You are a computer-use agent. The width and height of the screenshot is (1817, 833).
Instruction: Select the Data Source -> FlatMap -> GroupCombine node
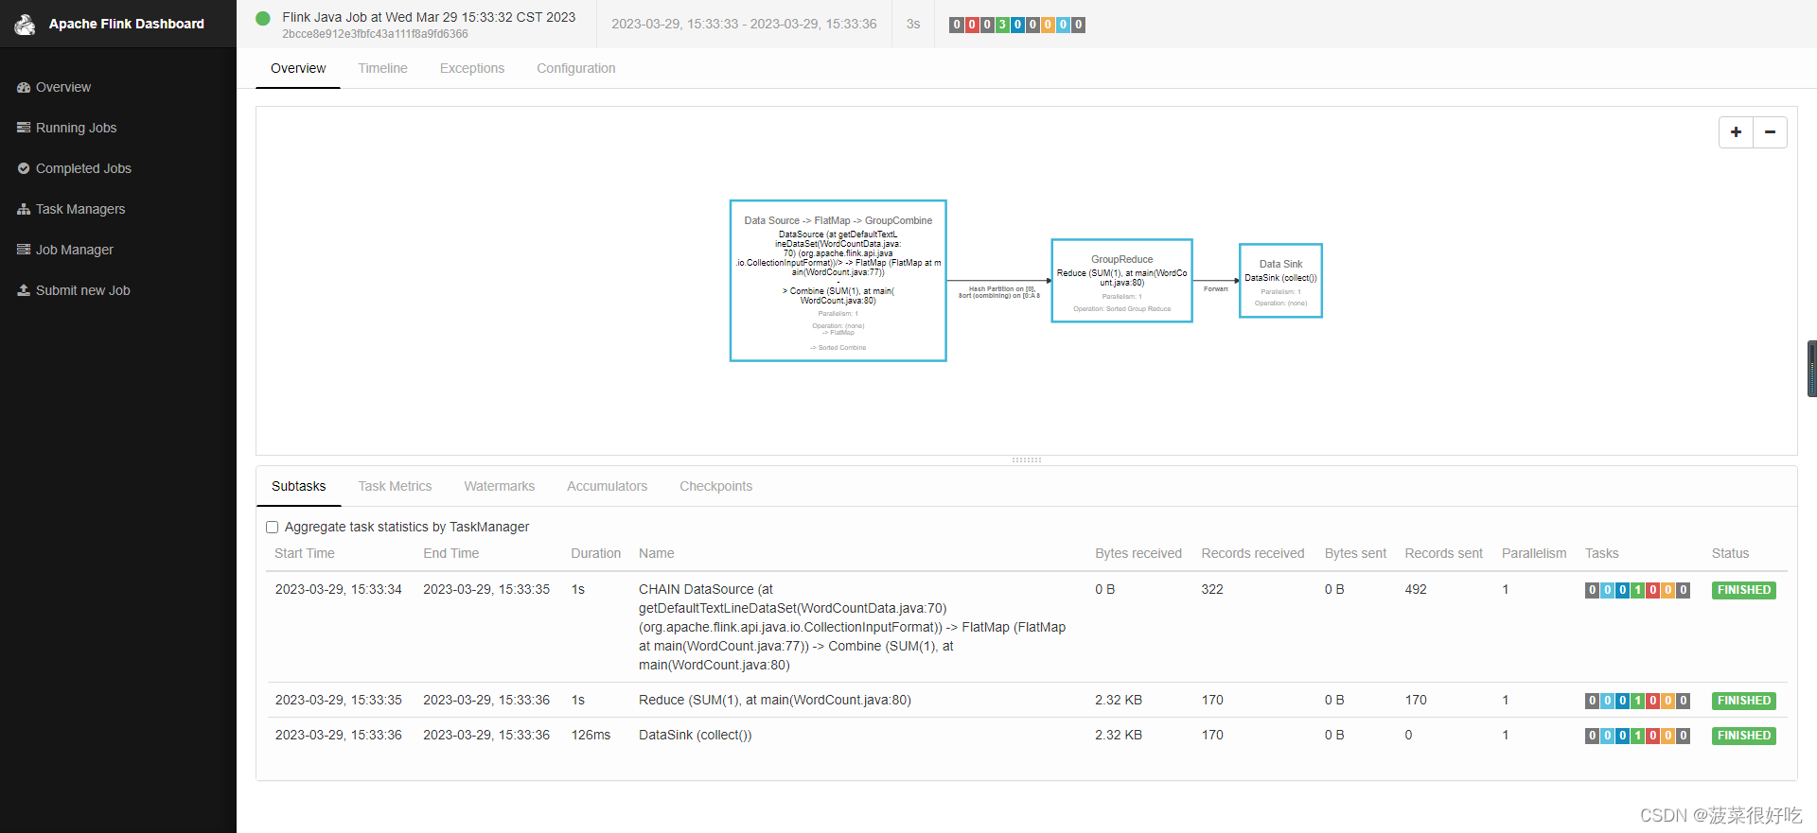[838, 281]
